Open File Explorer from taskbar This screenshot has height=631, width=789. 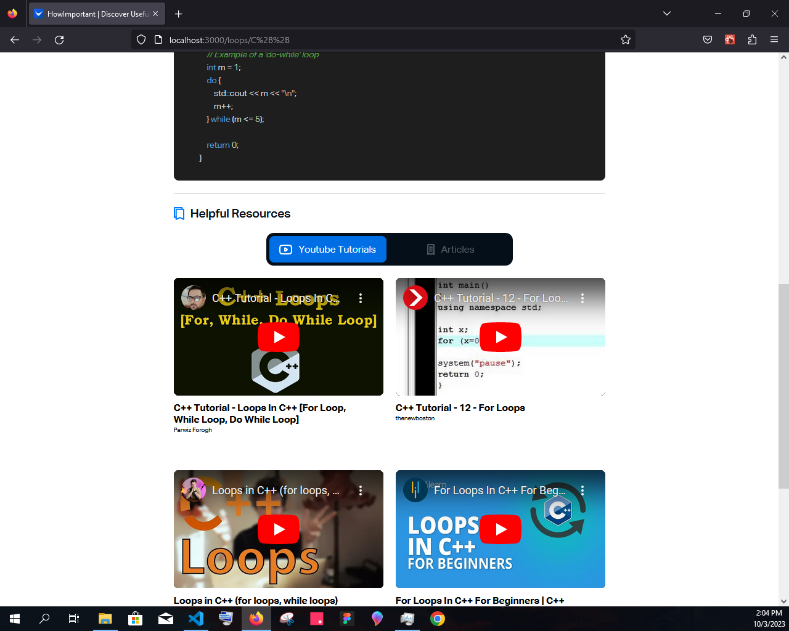pyautogui.click(x=105, y=619)
